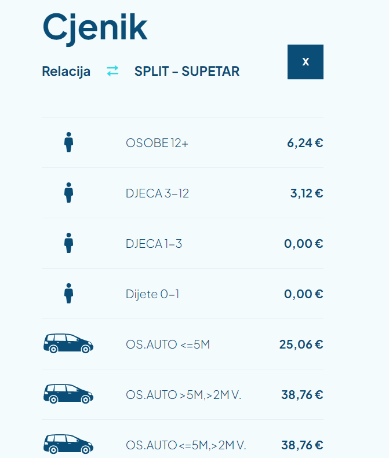Screen dimensions: 389x458
Task: Click the Relacija label
Action: point(66,72)
